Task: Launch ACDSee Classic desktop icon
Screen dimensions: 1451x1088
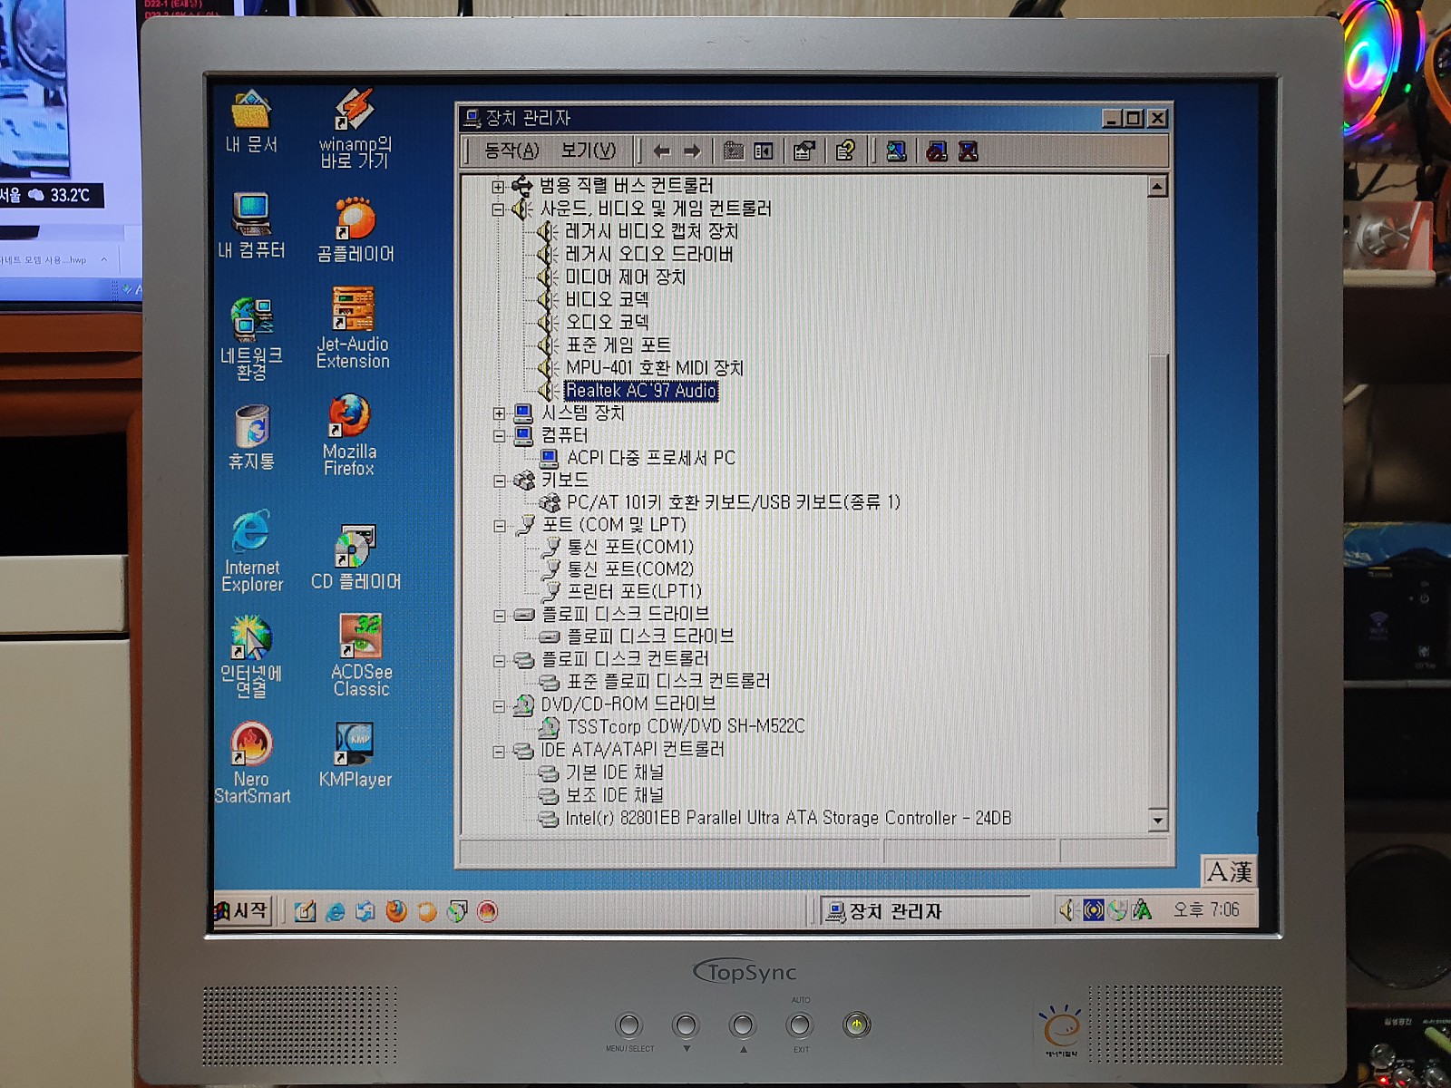Action: [361, 655]
